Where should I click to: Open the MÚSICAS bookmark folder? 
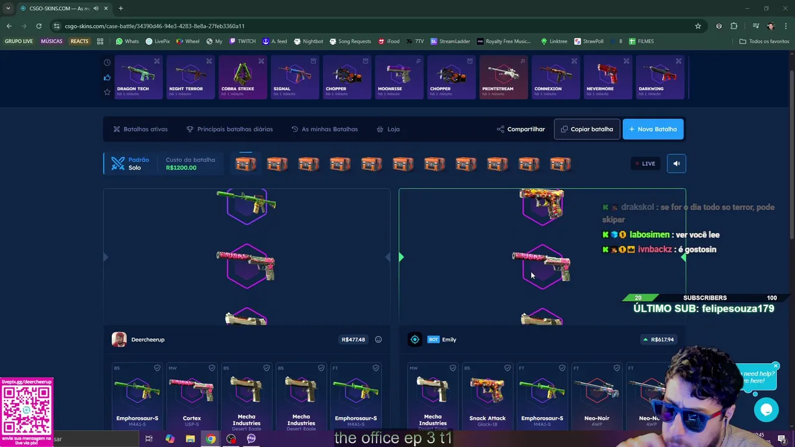[x=52, y=42]
